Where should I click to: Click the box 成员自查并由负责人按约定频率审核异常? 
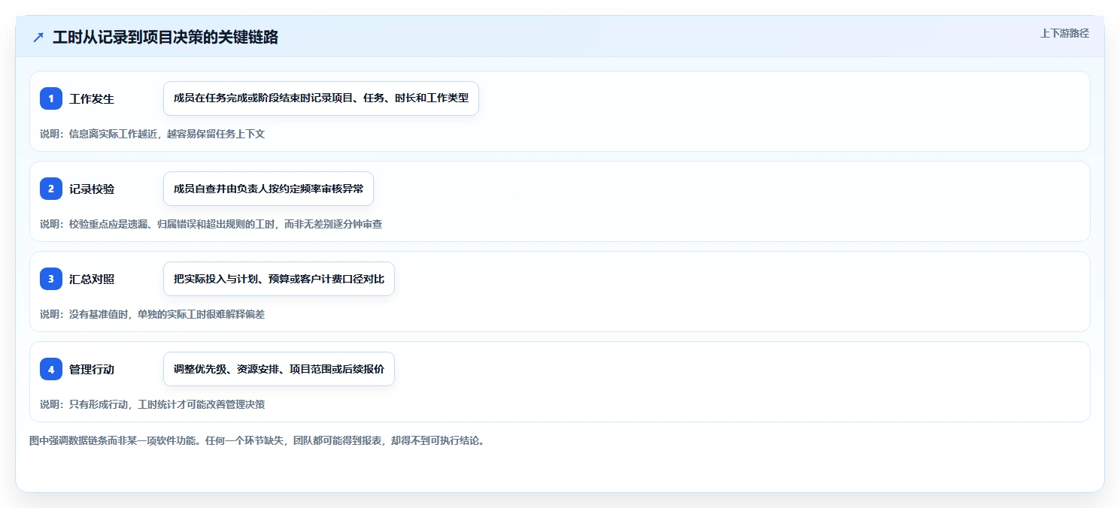pyautogui.click(x=269, y=189)
